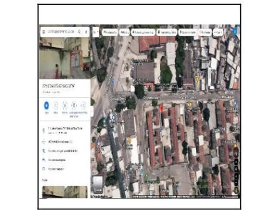The width and height of the screenshot is (280, 210).
Task: Open the hamburger menu beside the search box
Action: click(x=44, y=31)
